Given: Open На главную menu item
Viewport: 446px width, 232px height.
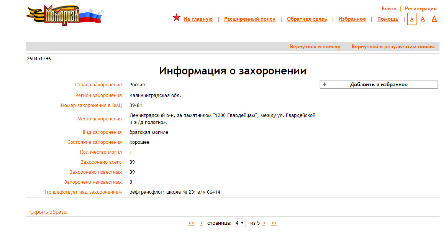Looking at the screenshot, I should 198,19.
